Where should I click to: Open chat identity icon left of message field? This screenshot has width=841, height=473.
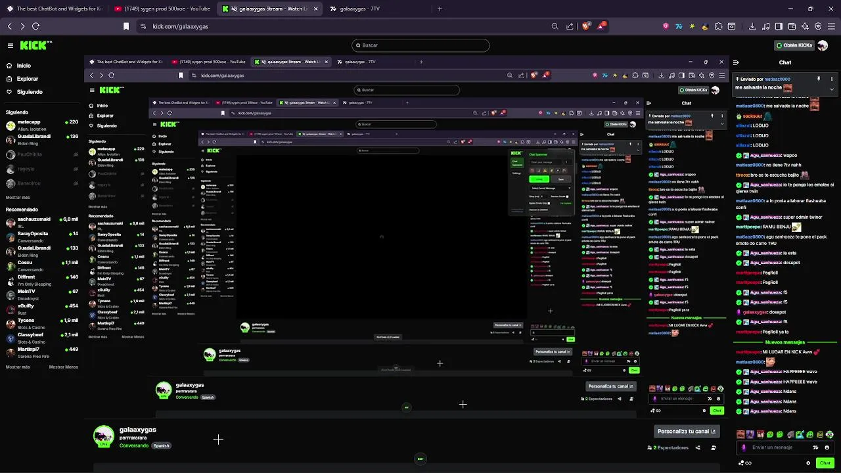pyautogui.click(x=744, y=447)
